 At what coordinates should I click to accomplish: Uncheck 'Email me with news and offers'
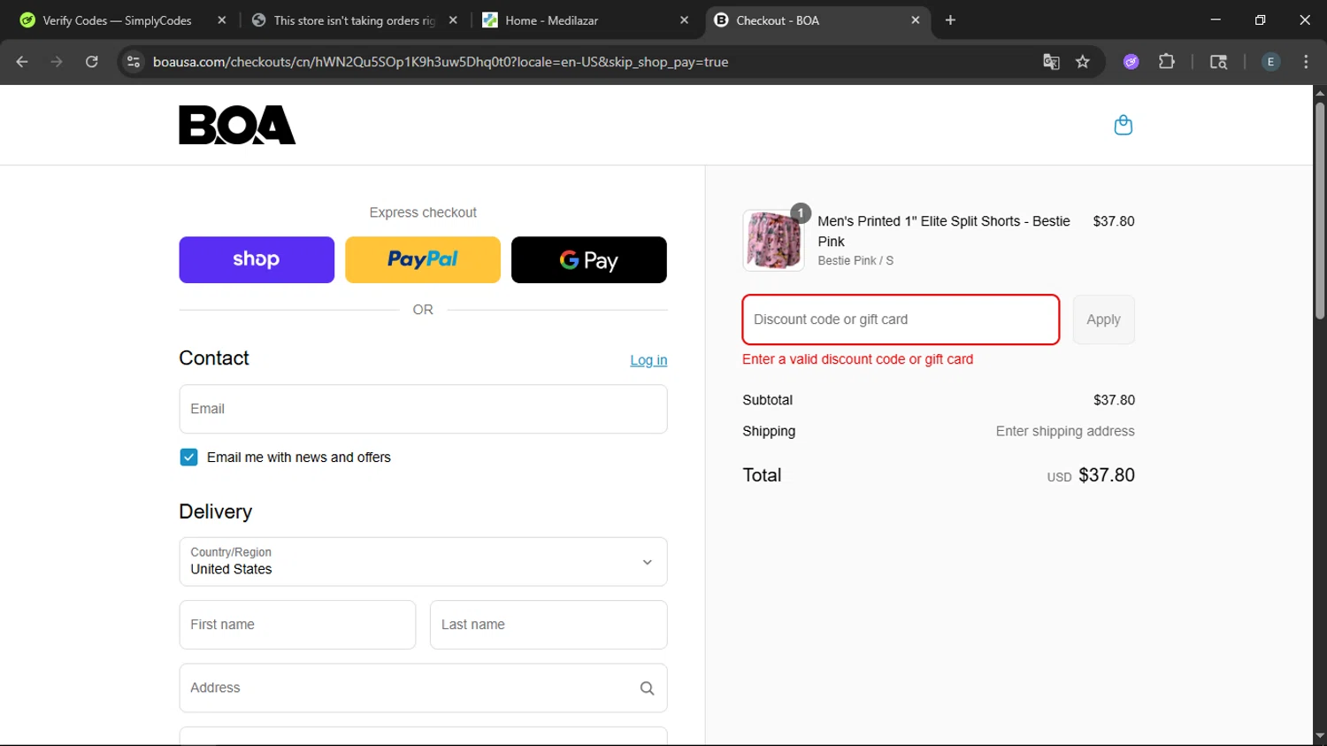point(188,458)
